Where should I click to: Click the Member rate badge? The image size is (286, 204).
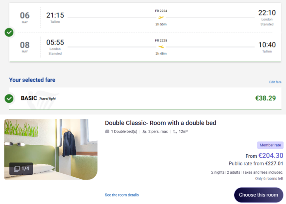tap(270, 145)
